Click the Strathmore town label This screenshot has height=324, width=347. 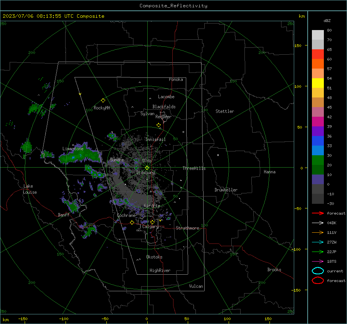click(x=187, y=228)
